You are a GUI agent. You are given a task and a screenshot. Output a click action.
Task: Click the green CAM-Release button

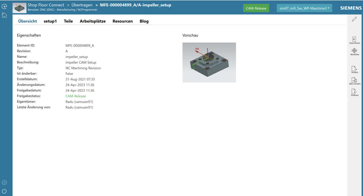click(x=256, y=8)
